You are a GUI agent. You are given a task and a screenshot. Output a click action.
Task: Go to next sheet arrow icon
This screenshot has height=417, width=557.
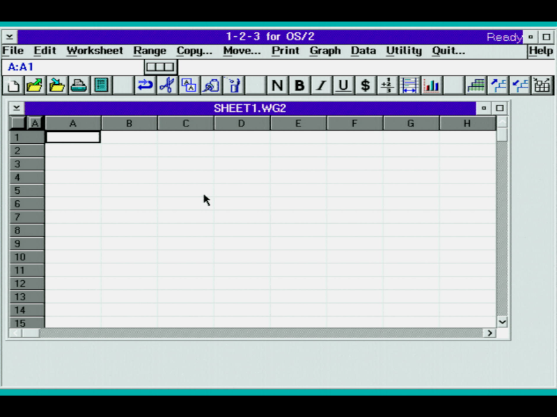[498, 85]
